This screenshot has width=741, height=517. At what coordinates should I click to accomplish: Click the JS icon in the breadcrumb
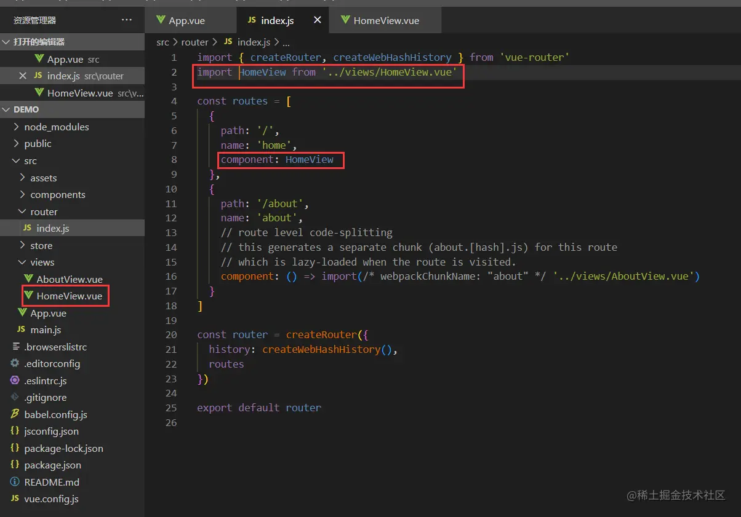point(228,42)
